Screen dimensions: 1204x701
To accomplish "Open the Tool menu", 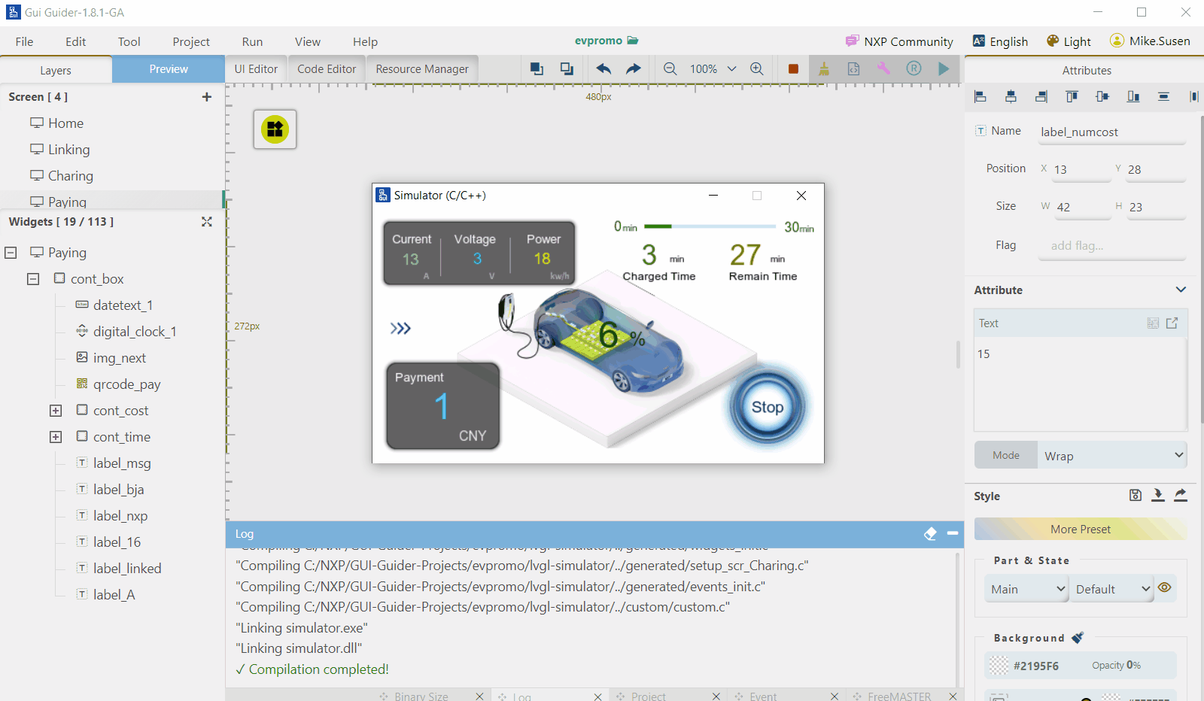I will tap(129, 41).
